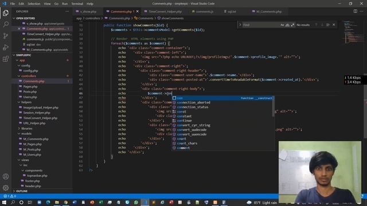Switch to the TimeConvert_Helper.php tab

pos(165,11)
